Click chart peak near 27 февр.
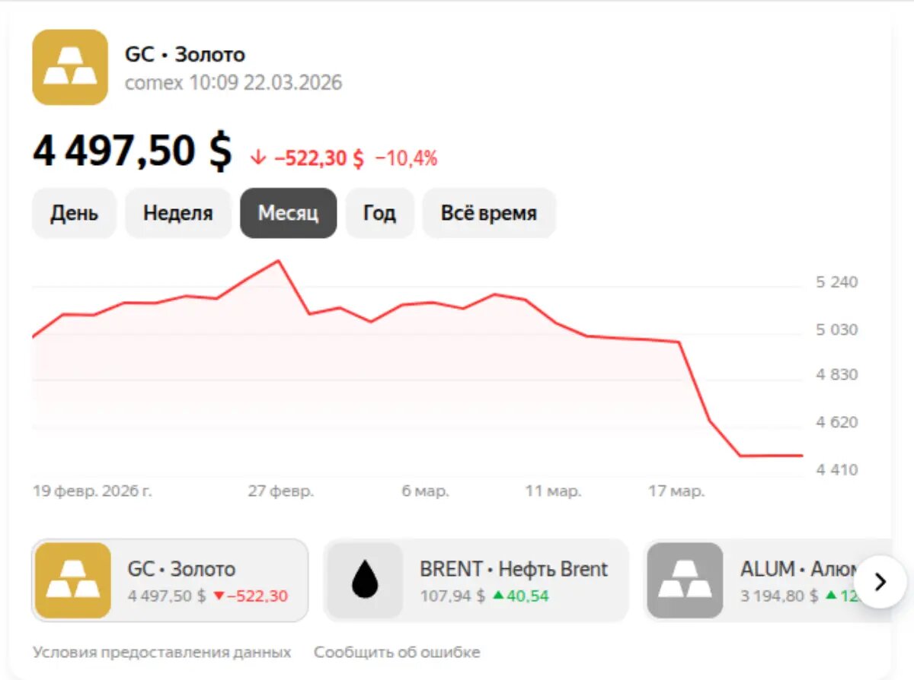914x680 pixels. coord(279,261)
